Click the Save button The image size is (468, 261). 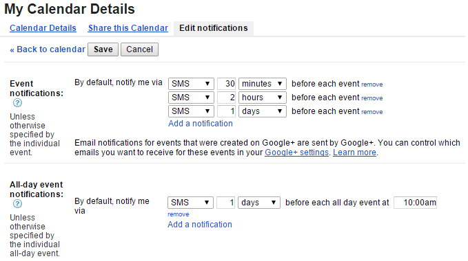pyautogui.click(x=103, y=49)
